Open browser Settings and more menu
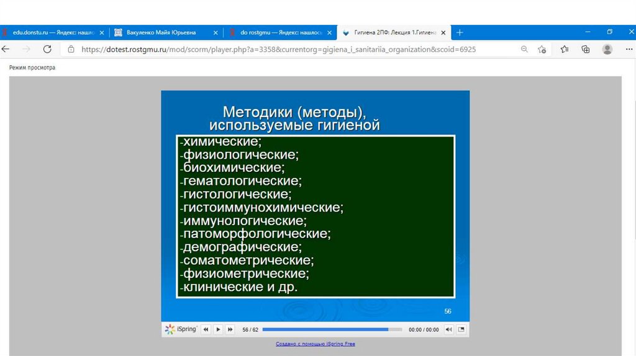The image size is (636, 356). pyautogui.click(x=629, y=49)
